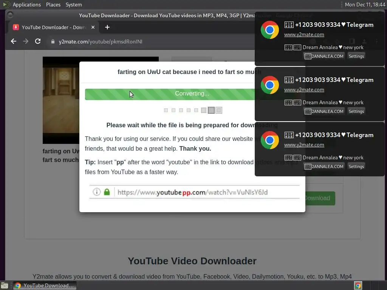
Task: Click the youtubepp.com example URL text
Action: pyautogui.click(x=192, y=192)
